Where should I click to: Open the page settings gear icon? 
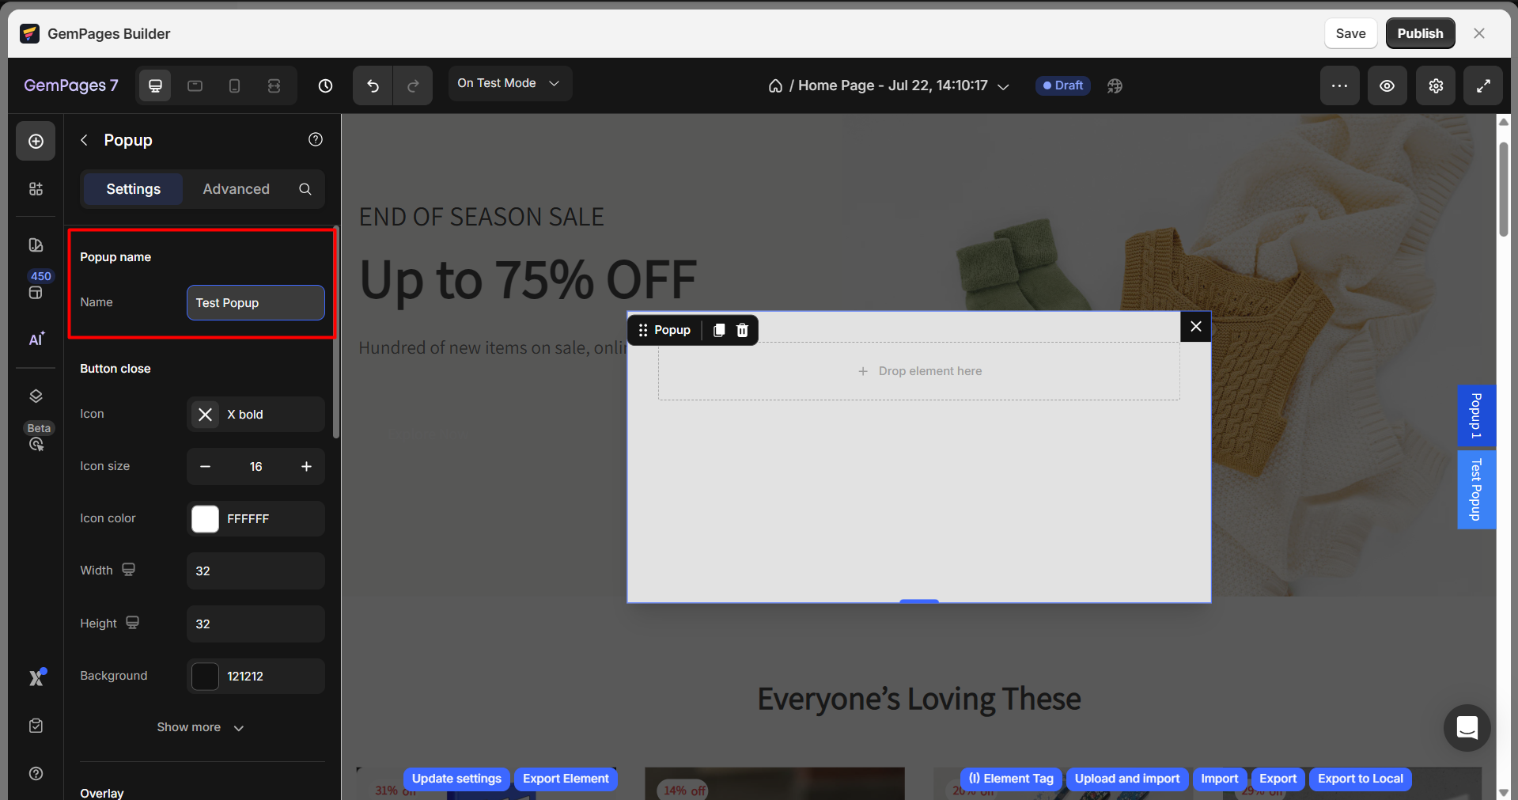coord(1436,85)
